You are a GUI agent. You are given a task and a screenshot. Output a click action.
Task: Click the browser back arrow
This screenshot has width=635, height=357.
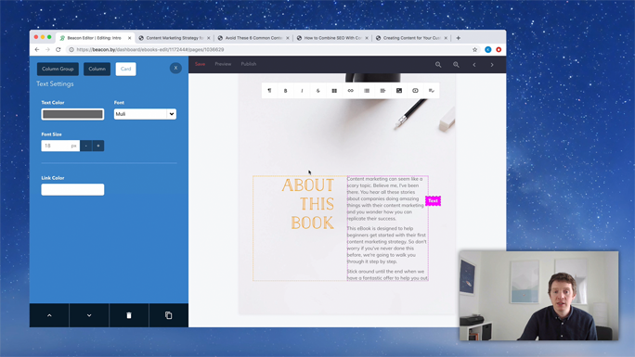click(x=37, y=49)
